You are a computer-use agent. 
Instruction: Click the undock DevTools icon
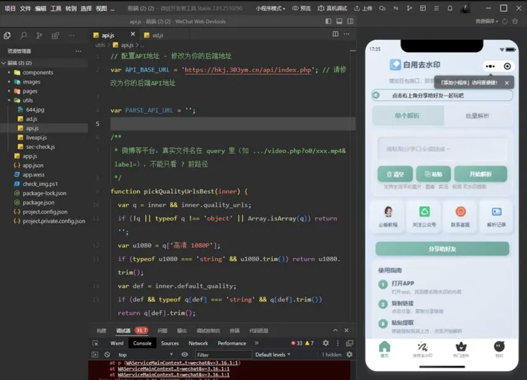tap(350, 343)
